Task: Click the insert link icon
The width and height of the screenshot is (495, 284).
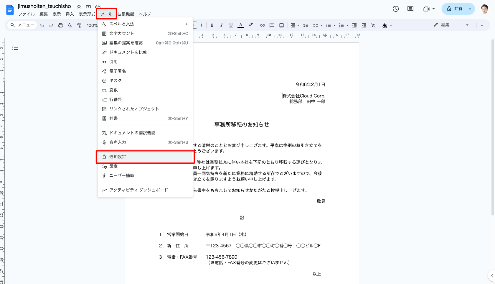Action: [x=262, y=25]
